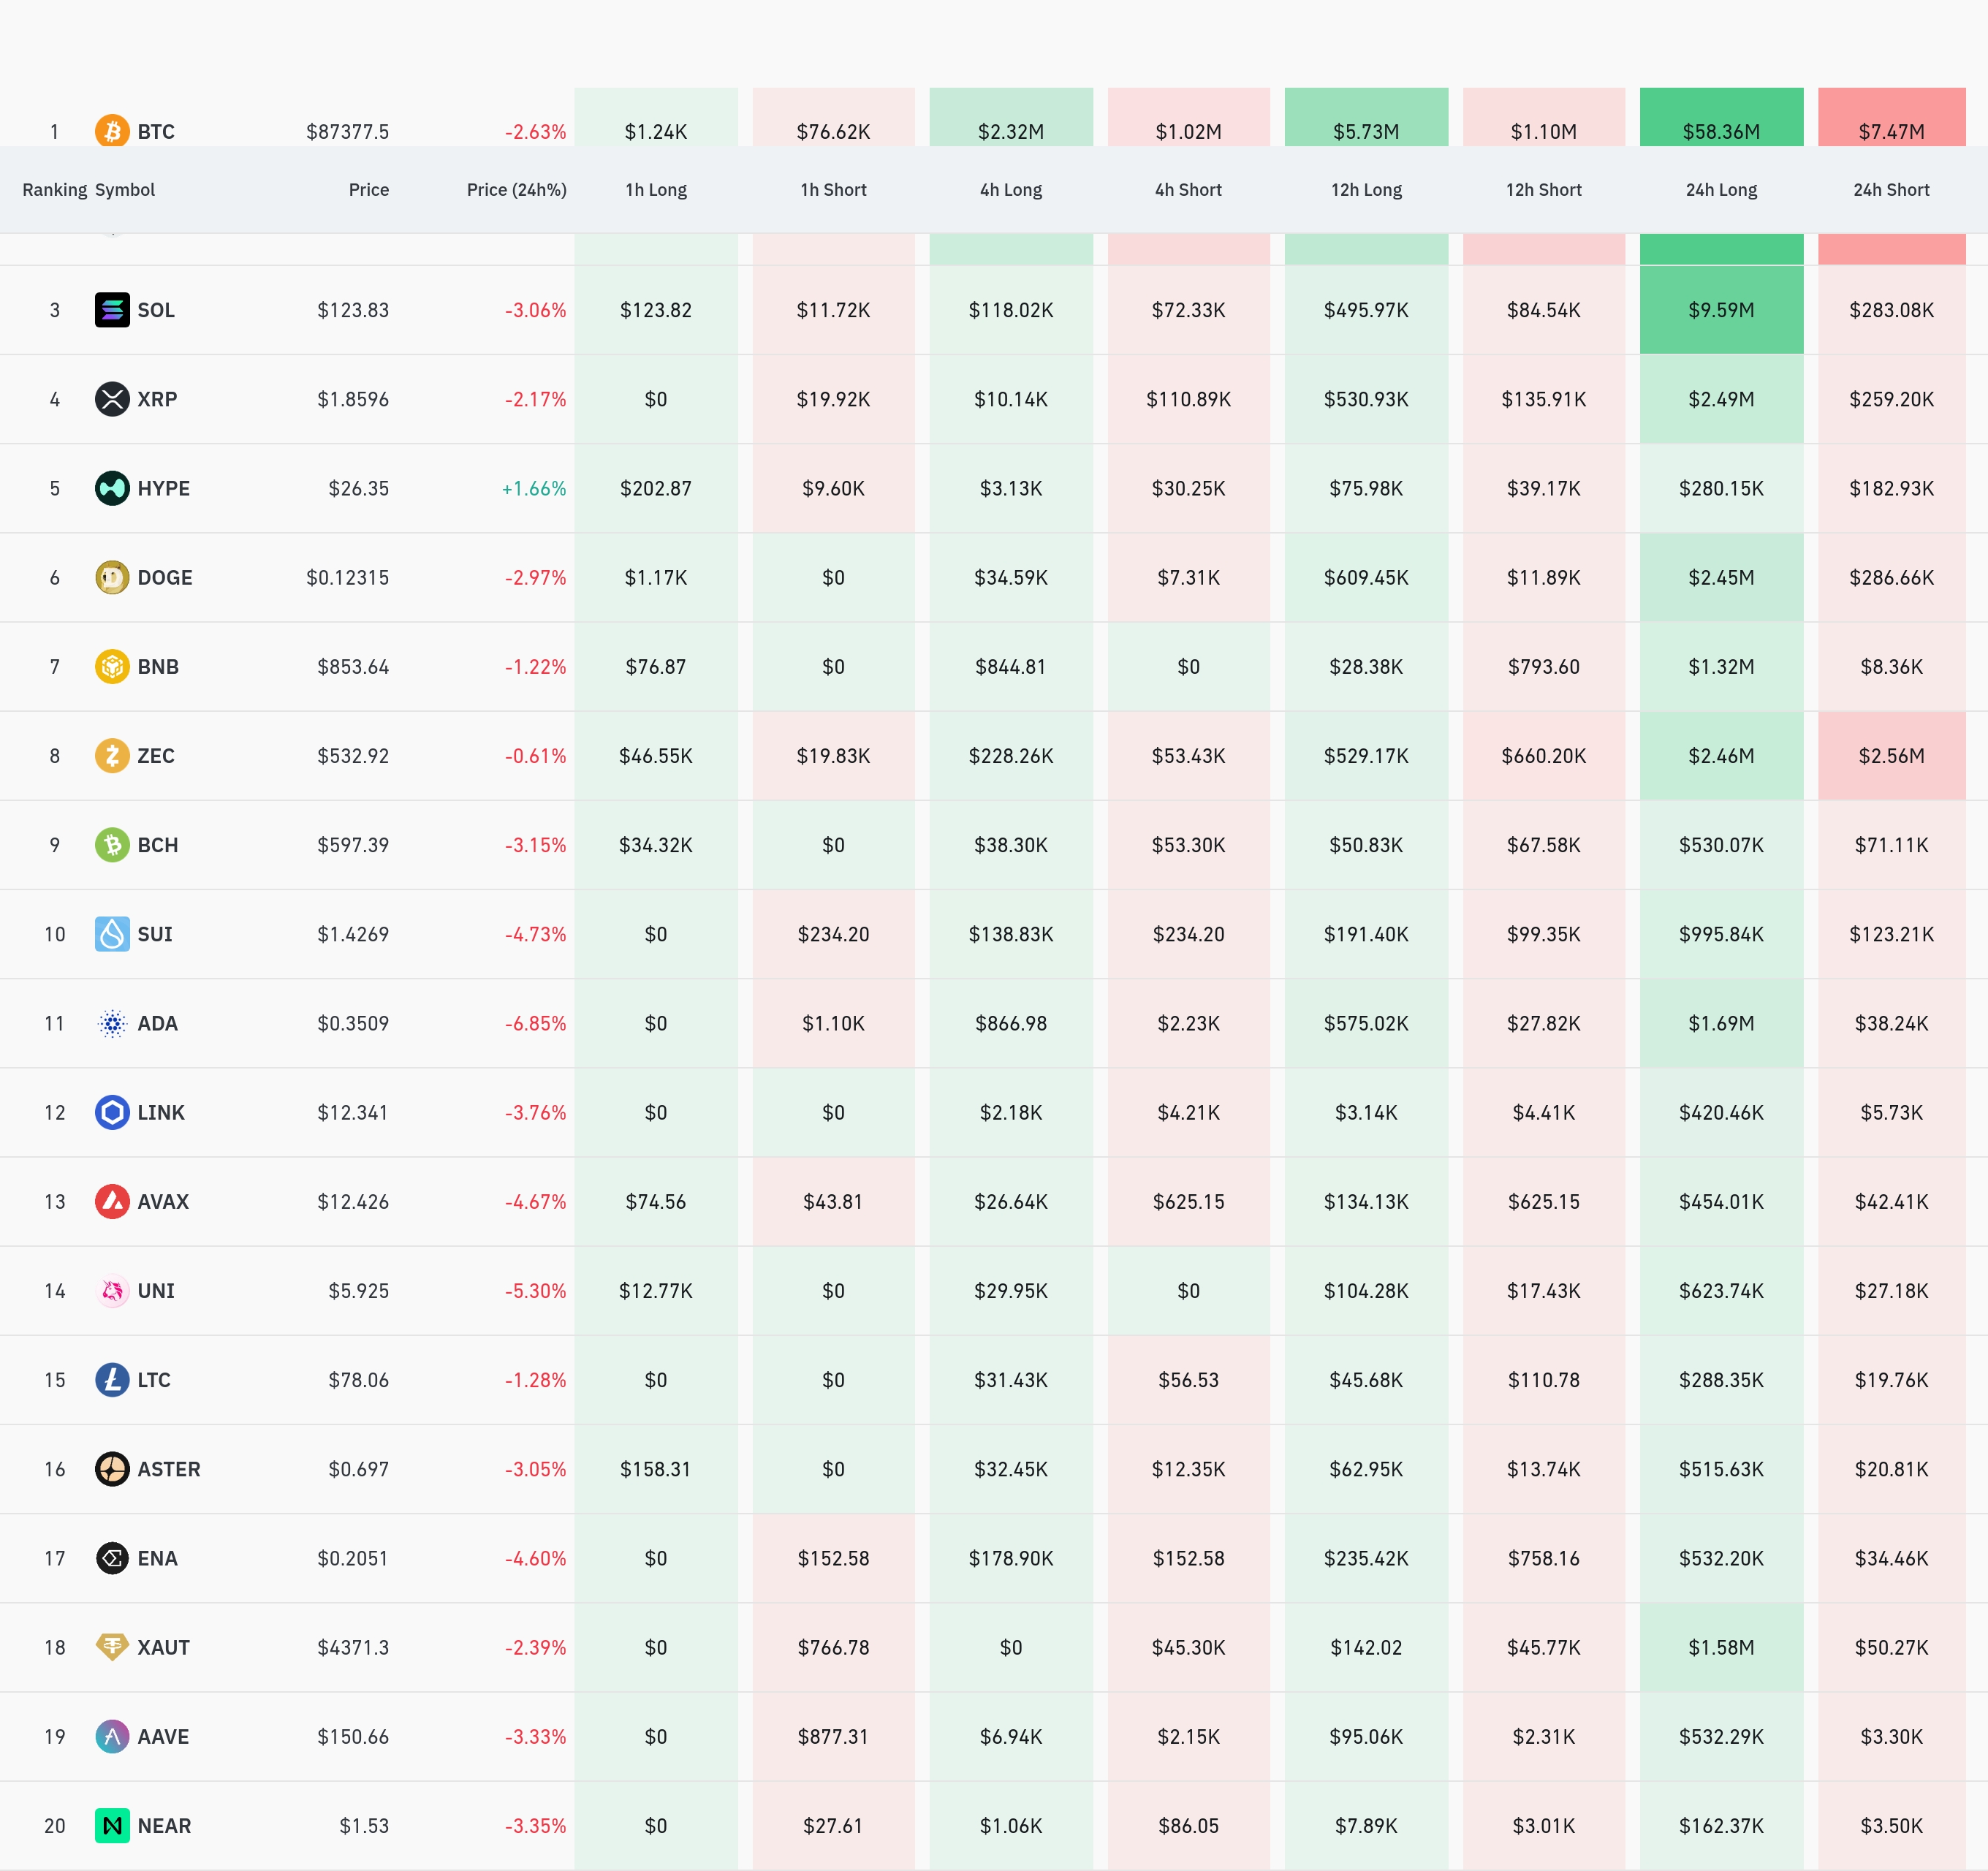This screenshot has height=1871, width=1988.
Task: Click the Uniswap UNI coin icon
Action: [112, 1290]
